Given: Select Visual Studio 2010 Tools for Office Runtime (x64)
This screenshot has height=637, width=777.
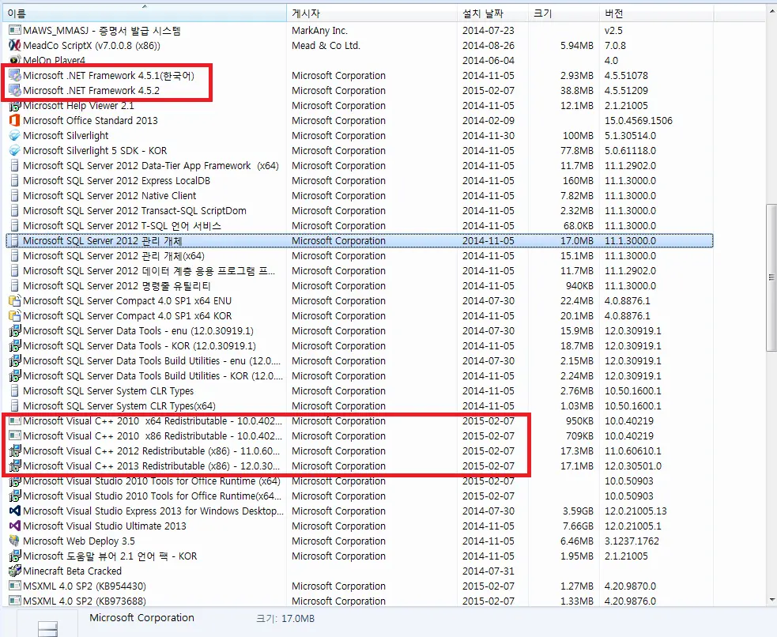Looking at the screenshot, I should (x=360, y=481).
